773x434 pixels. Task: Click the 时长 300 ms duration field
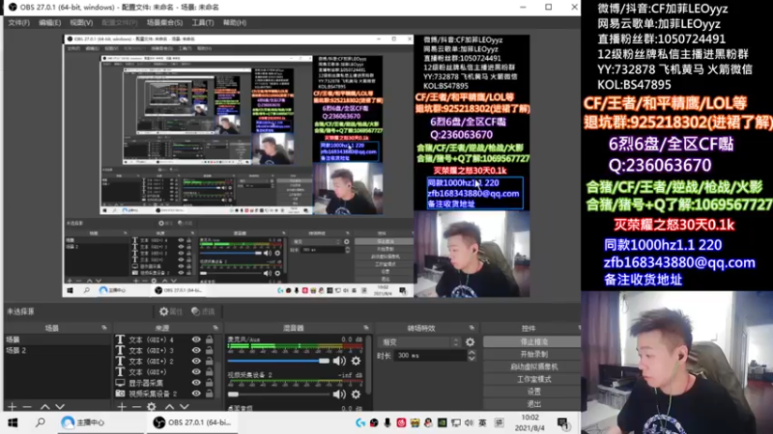431,355
